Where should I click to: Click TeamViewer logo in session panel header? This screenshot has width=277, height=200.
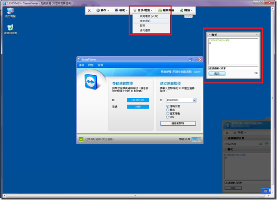pos(228,125)
